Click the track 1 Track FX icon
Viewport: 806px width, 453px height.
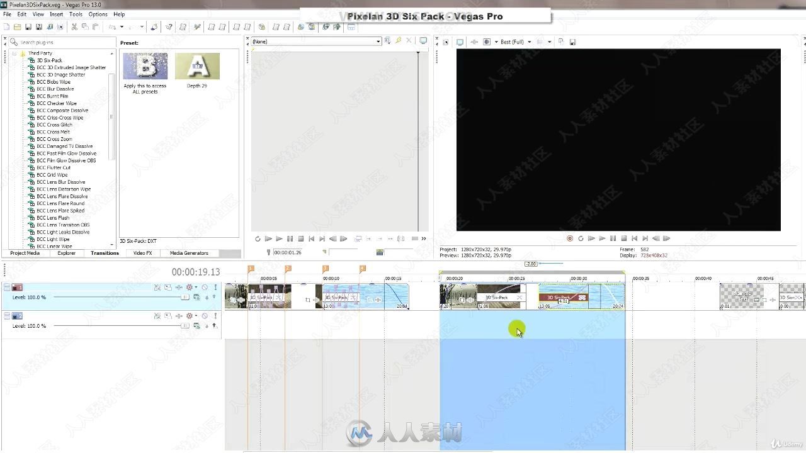tap(179, 288)
